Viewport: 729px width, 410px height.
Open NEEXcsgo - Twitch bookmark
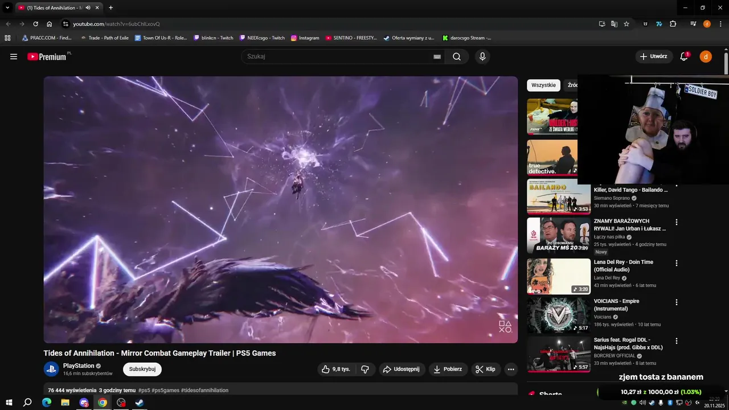click(262, 38)
